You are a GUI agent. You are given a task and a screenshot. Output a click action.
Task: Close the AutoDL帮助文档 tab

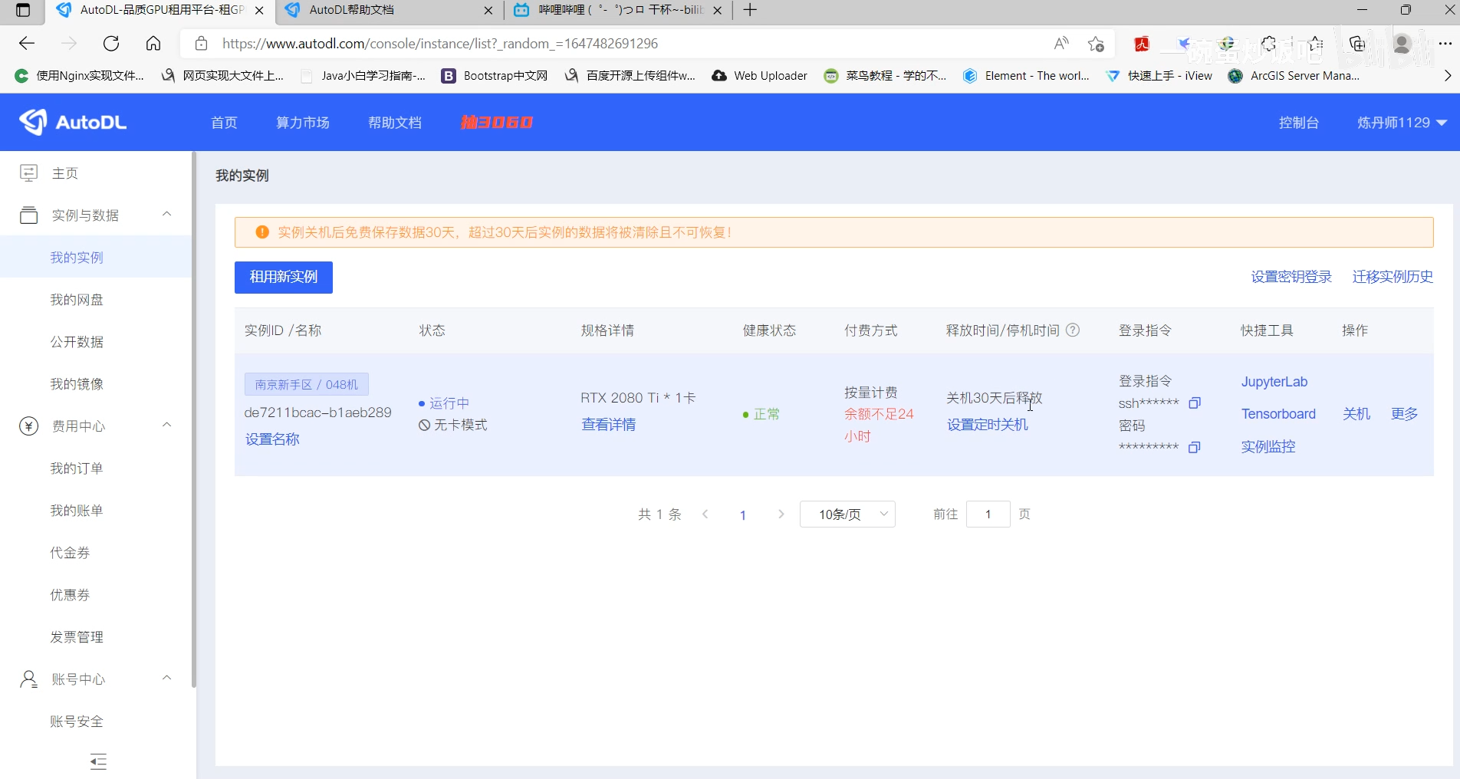click(488, 10)
